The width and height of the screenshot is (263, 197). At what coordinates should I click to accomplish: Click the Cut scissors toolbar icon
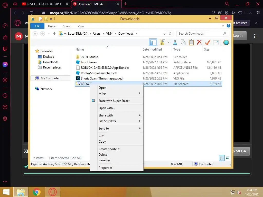175,42
